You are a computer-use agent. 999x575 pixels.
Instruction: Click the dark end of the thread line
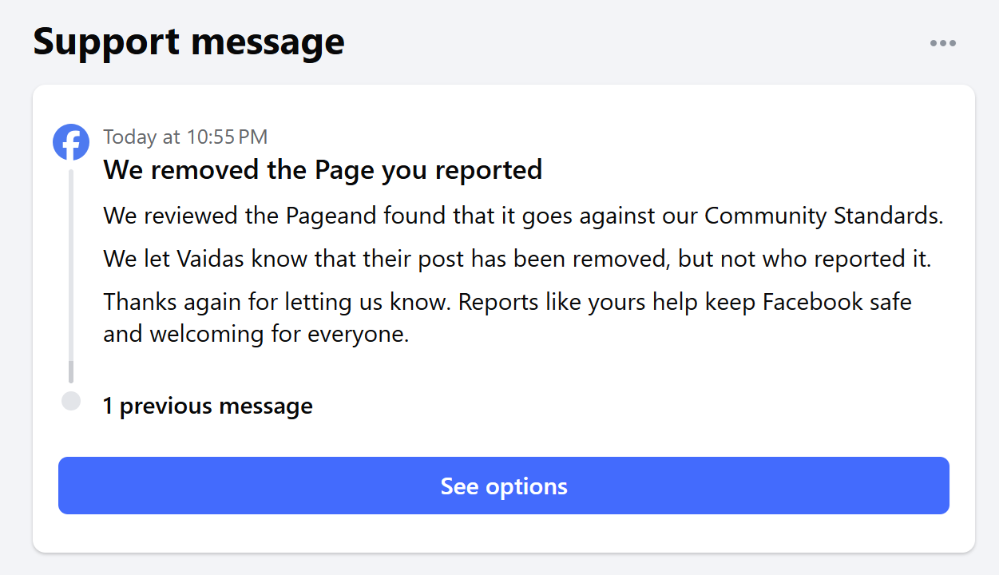point(71,372)
